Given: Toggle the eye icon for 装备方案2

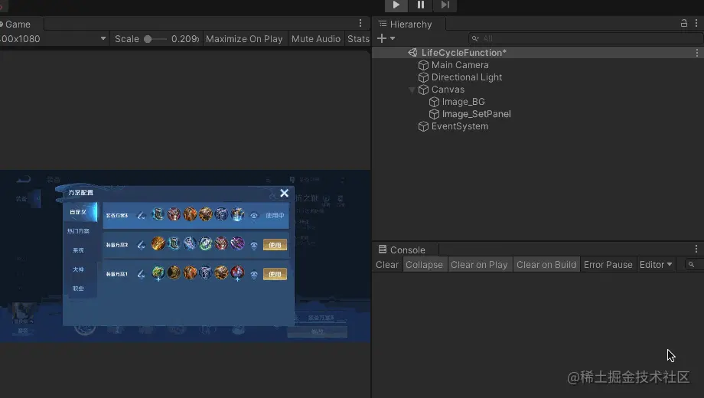Looking at the screenshot, I should (x=254, y=245).
